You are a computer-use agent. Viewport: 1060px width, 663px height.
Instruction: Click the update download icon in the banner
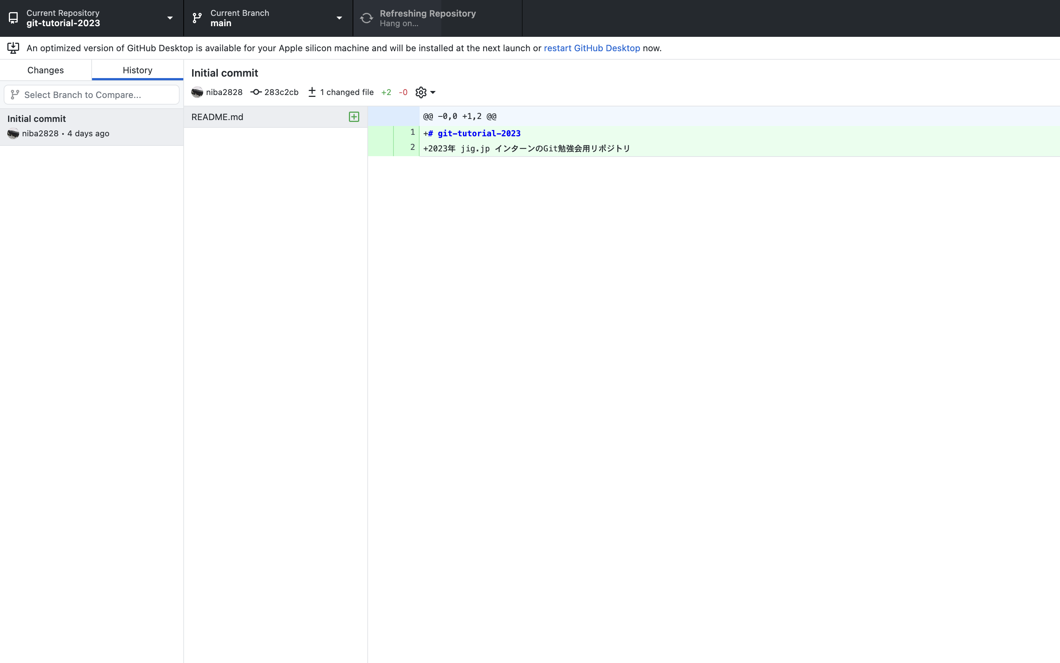tap(13, 48)
